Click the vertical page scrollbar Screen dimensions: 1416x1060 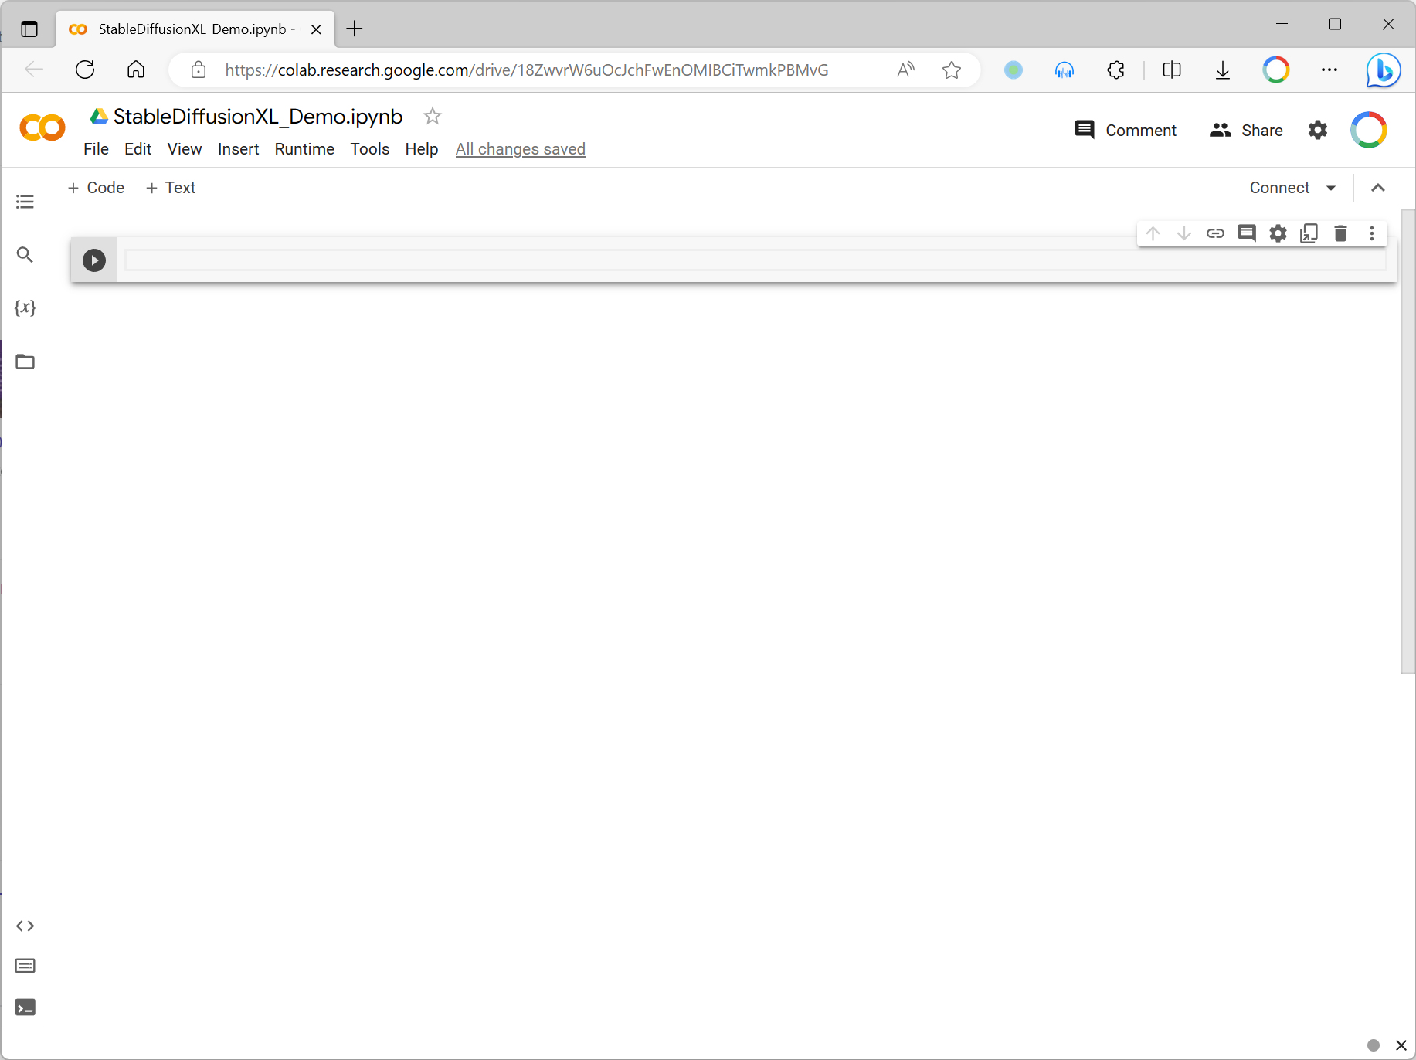click(1408, 441)
